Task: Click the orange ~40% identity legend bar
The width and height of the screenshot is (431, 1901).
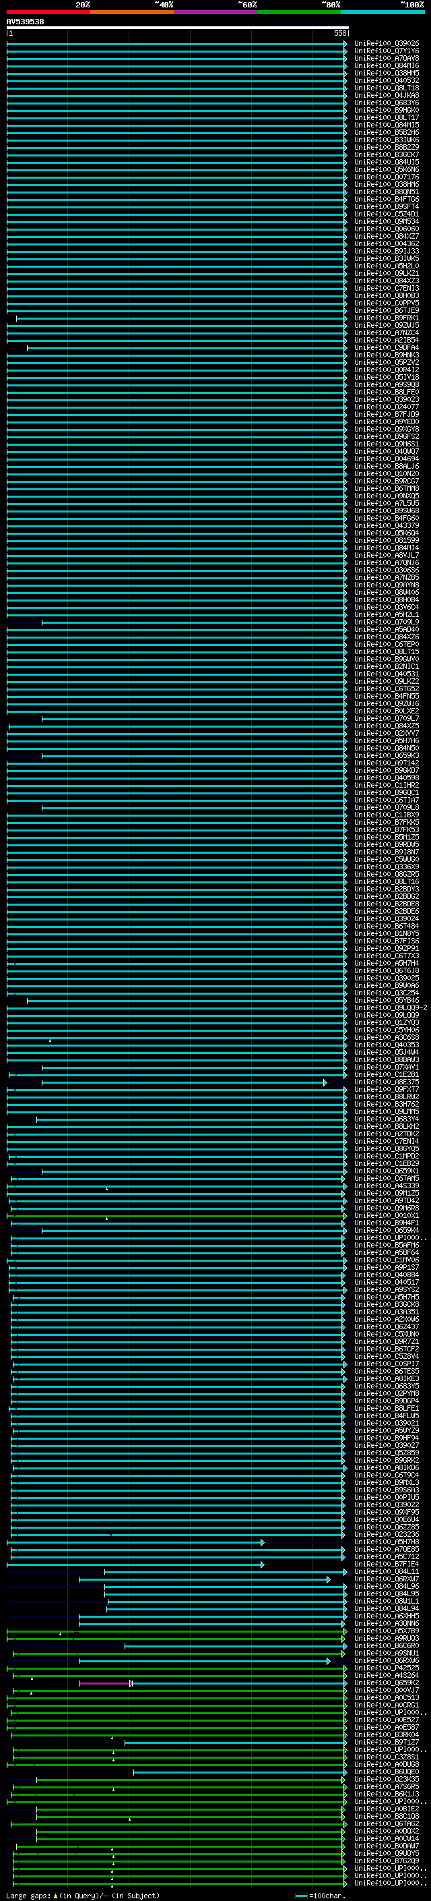Action: click(133, 12)
